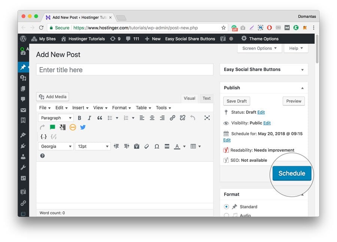Open the Paragraph style dropdown
The image size is (337, 242).
coord(55,118)
